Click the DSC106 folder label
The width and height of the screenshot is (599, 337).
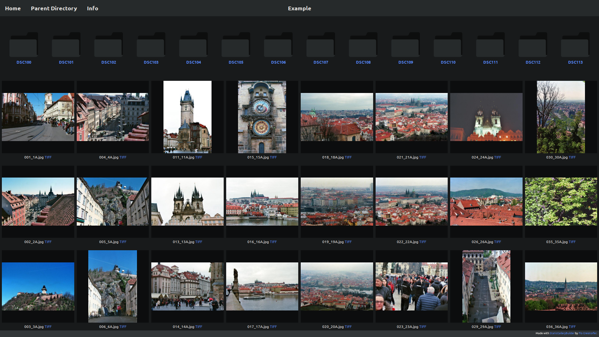(x=278, y=62)
